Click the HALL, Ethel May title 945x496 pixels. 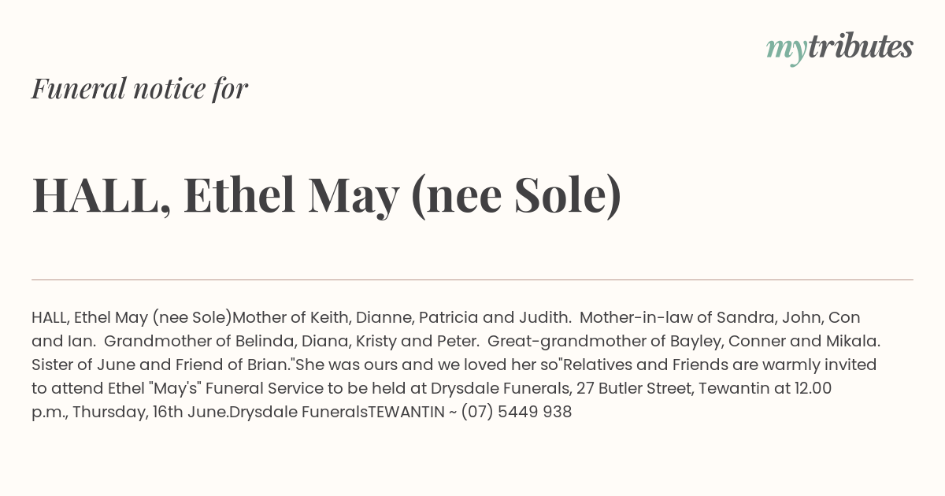pyautogui.click(x=327, y=196)
